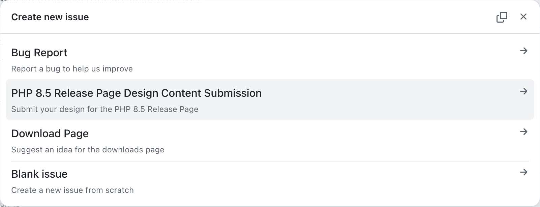Viewport: 540px width, 207px height.
Task: Click "Create a new issue from scratch" description
Action: pos(72,190)
